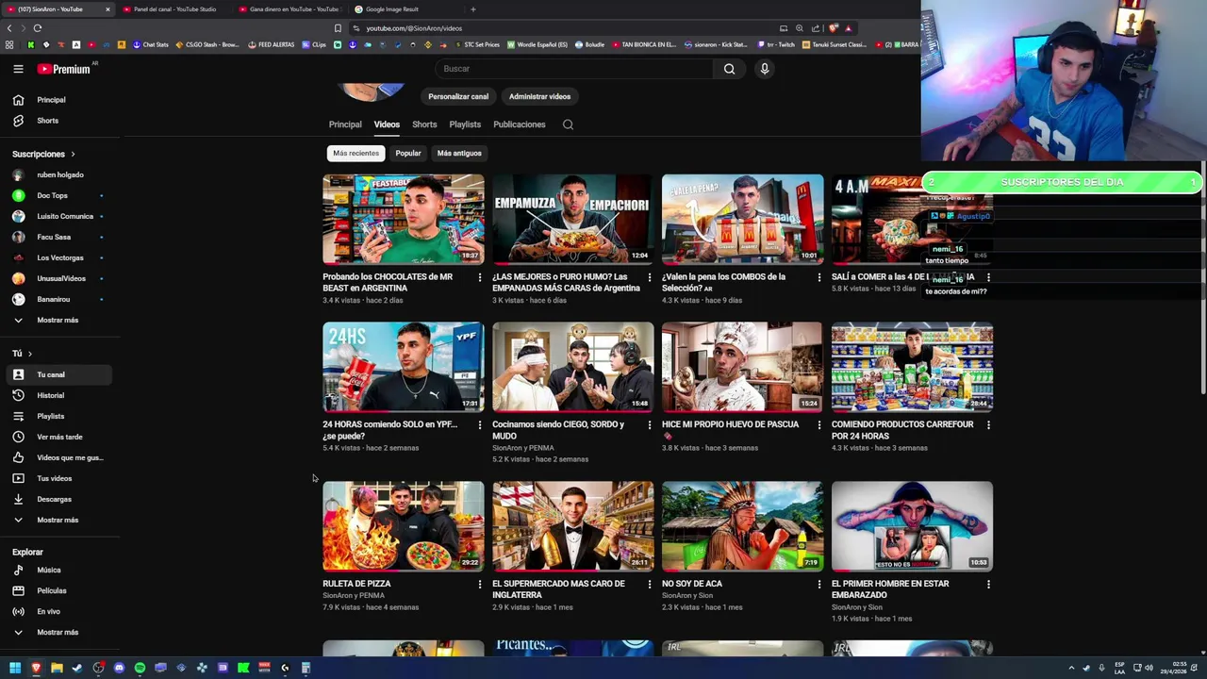Click the search magnifier button

click(729, 69)
